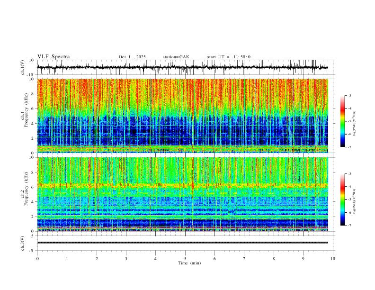
Task: Select the date text "Oct. 1 , 2025"
Action: tap(132, 57)
